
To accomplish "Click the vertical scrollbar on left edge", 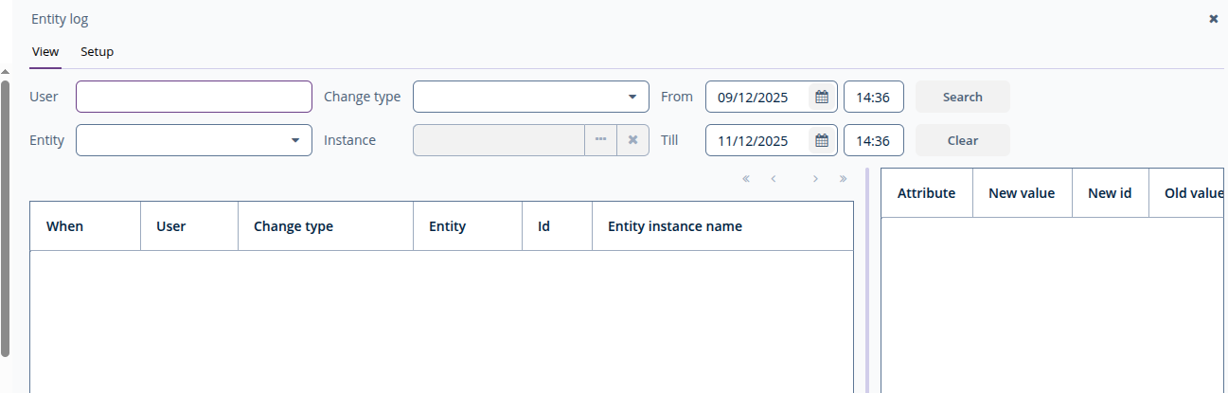I will pyautogui.click(x=5, y=218).
